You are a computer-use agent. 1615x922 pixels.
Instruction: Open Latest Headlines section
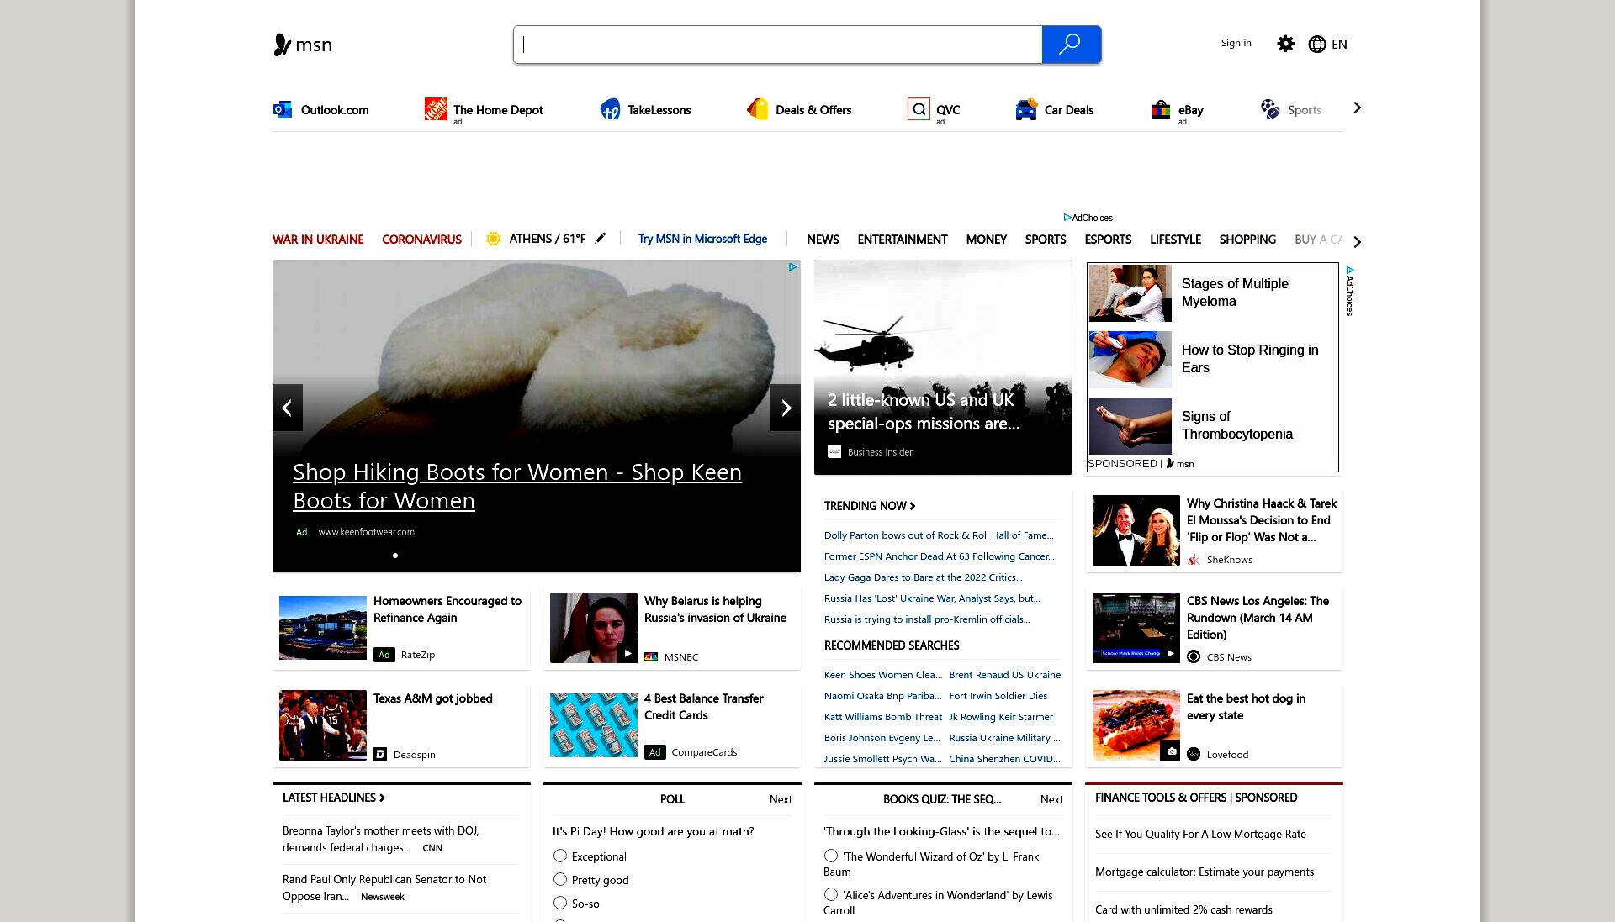tap(334, 798)
